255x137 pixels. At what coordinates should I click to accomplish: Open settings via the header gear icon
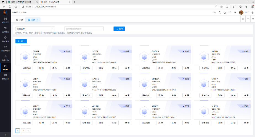coord(253,12)
